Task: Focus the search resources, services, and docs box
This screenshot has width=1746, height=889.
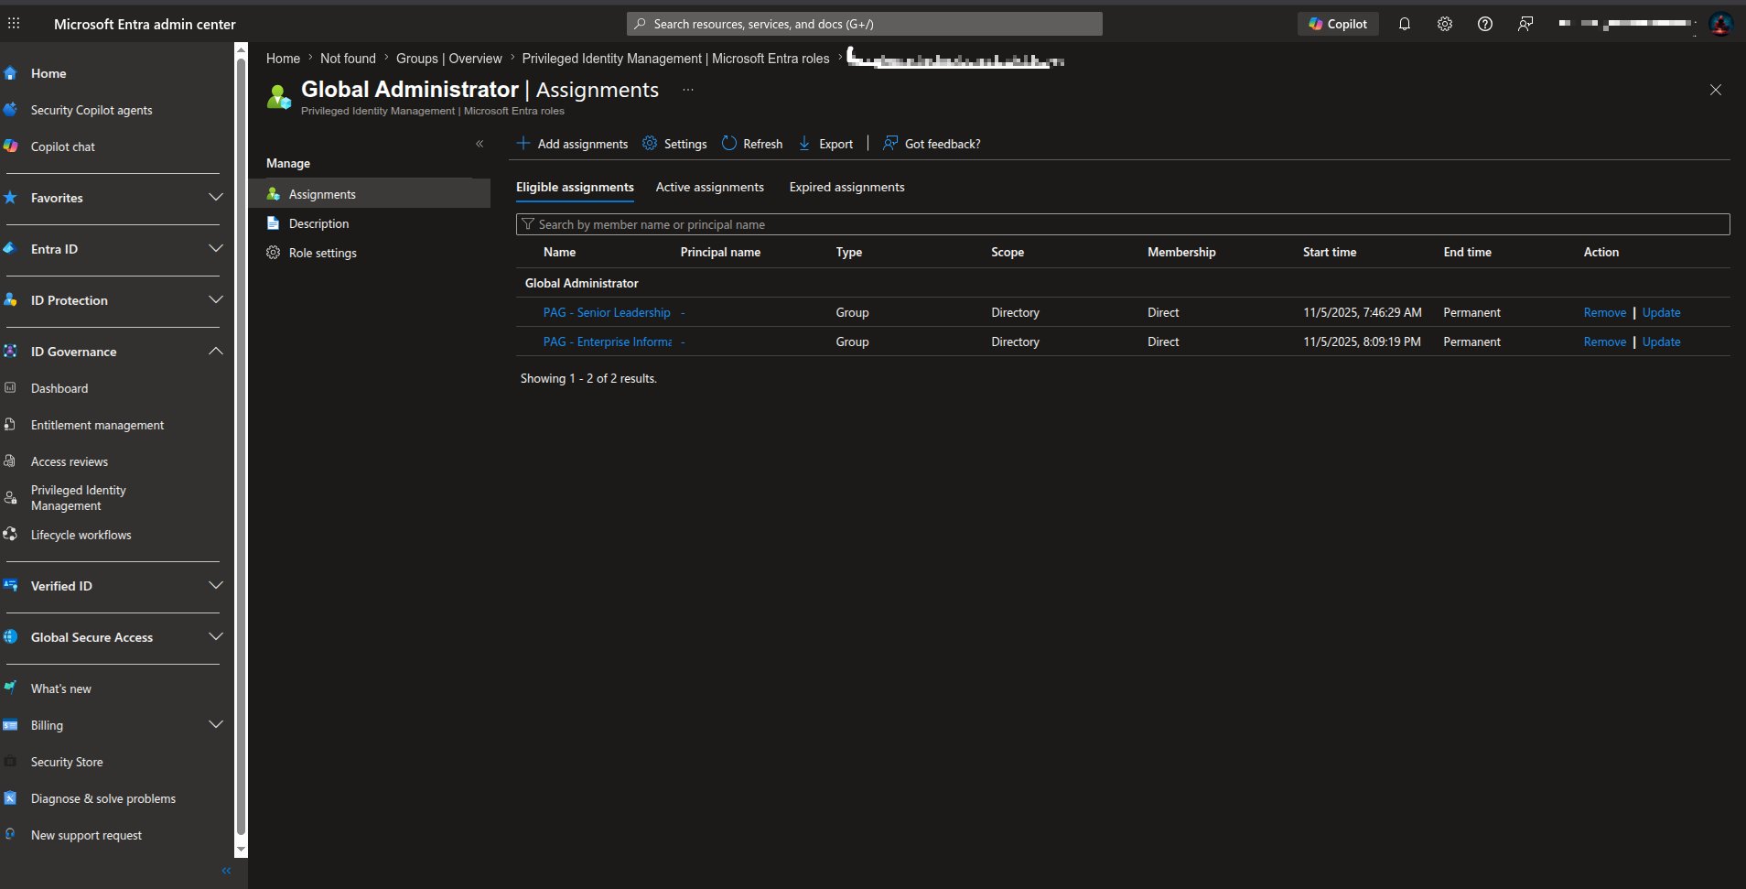Action: 865,24
